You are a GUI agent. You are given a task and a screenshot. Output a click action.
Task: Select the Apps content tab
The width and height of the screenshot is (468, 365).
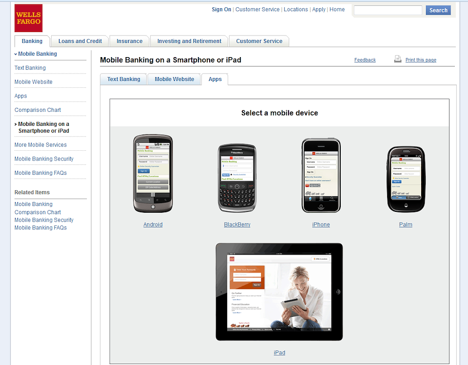pyautogui.click(x=215, y=79)
